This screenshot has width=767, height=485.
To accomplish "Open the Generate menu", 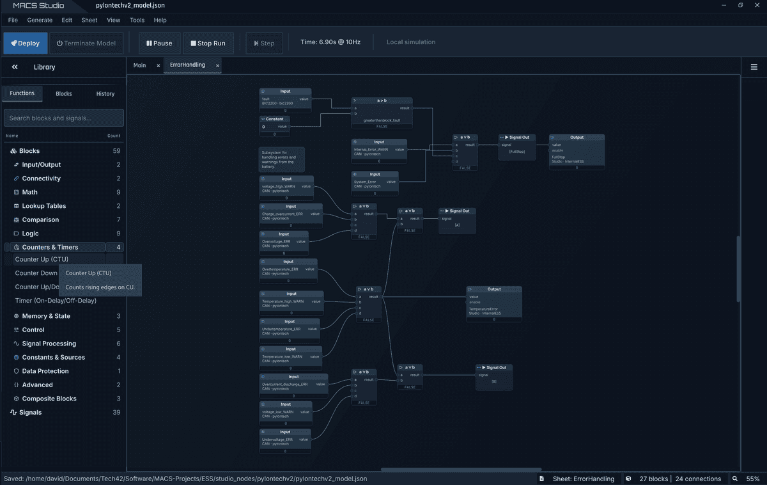I will pos(40,20).
